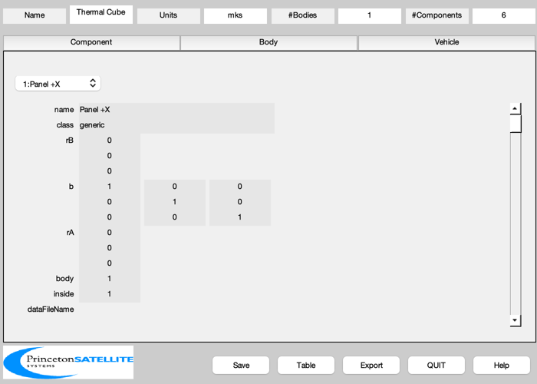Click the scrollbar up arrow
The width and height of the screenshot is (537, 384).
(515, 109)
